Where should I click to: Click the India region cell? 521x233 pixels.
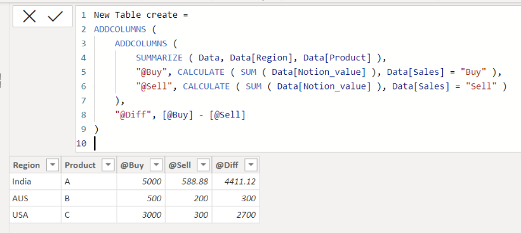36,182
